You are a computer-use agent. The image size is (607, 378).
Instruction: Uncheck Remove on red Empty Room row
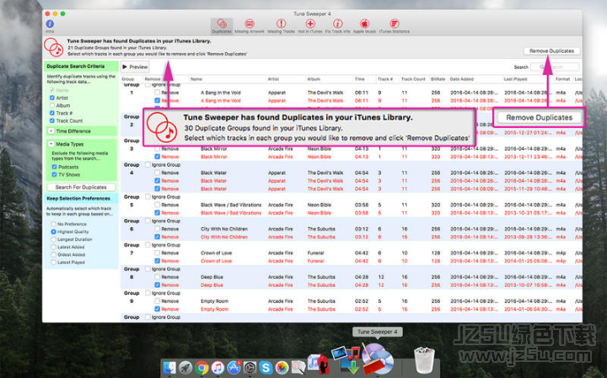click(157, 309)
